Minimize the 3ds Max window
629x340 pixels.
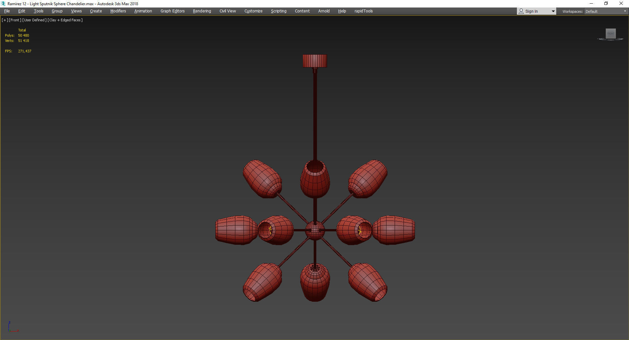pos(591,4)
